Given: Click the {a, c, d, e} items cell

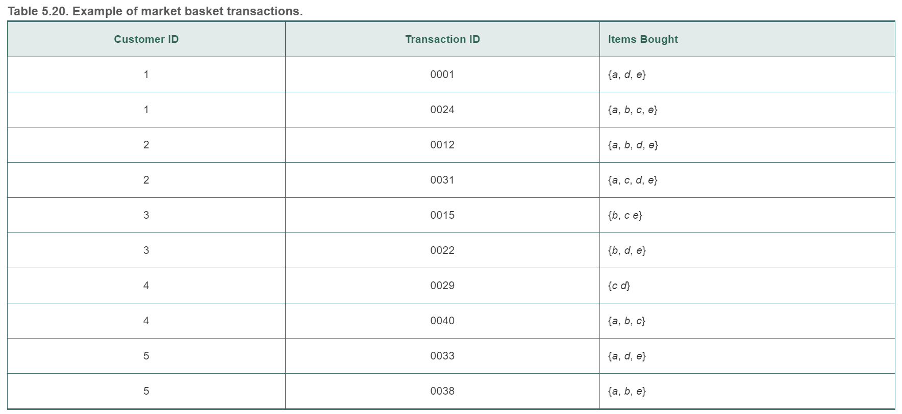Looking at the screenshot, I should point(747,180).
